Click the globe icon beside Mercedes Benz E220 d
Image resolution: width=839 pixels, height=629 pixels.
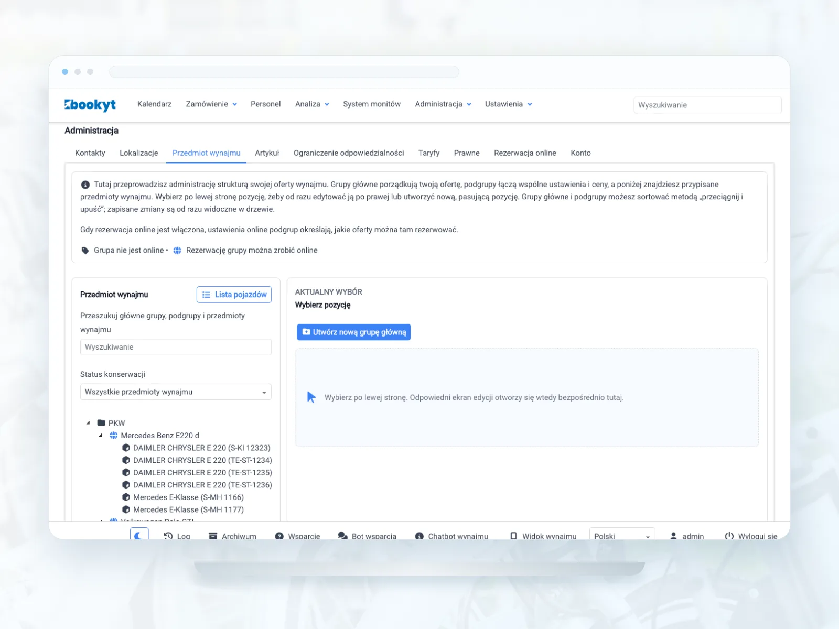tap(114, 436)
